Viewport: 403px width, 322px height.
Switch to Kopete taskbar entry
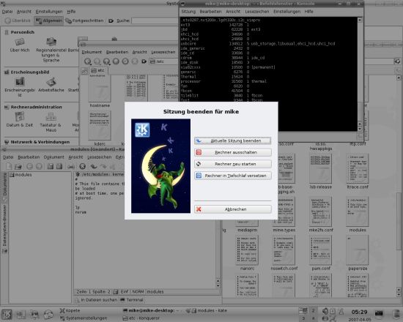point(70,311)
